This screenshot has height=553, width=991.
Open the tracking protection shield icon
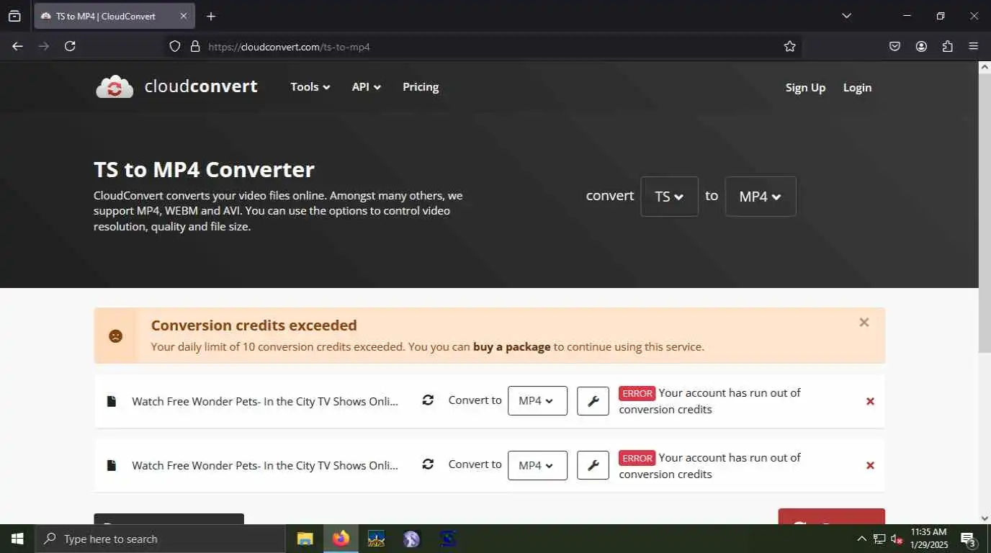[174, 47]
